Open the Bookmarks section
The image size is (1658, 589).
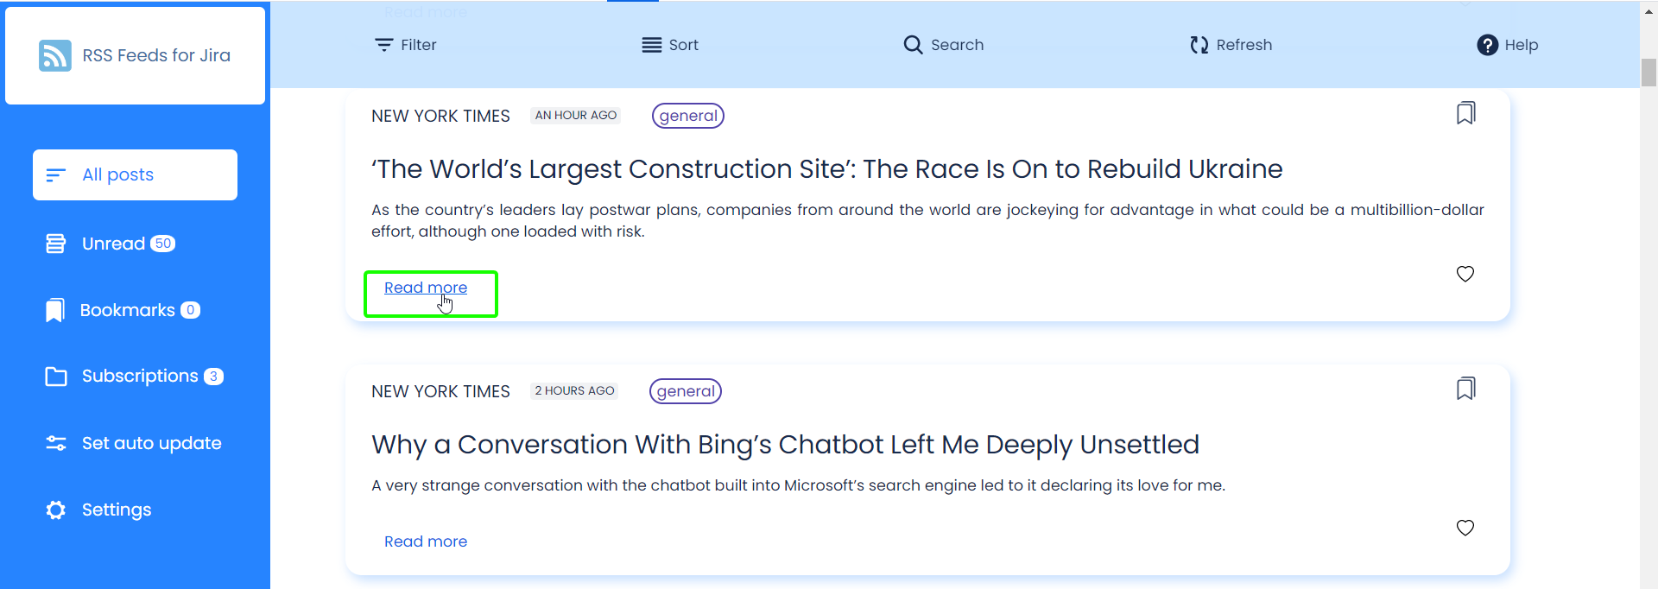126,310
